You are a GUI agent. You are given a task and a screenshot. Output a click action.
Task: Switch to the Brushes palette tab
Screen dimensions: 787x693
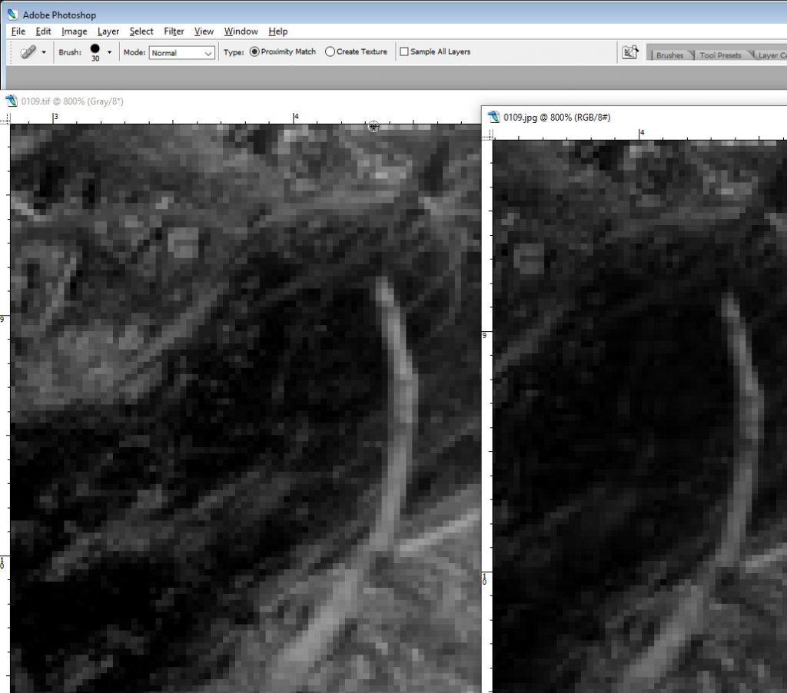pos(669,55)
